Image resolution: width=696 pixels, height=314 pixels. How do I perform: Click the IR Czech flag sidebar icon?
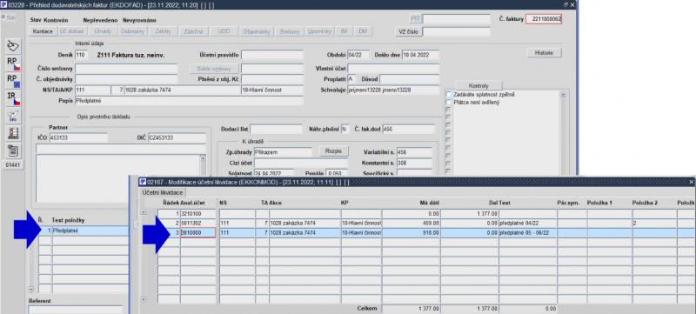(x=13, y=99)
